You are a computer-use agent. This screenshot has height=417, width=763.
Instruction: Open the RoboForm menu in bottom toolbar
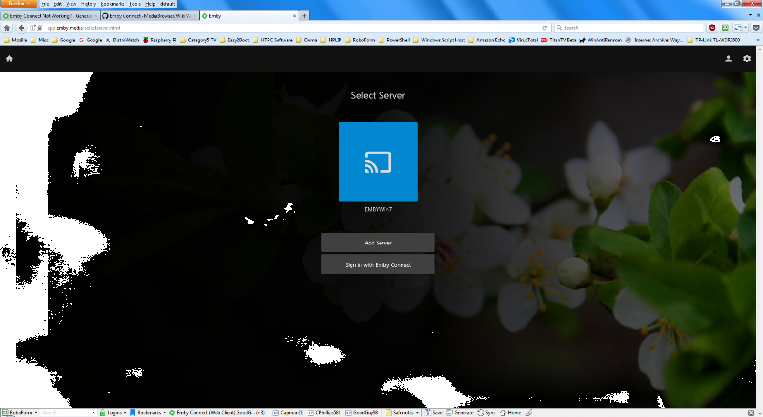[20, 413]
